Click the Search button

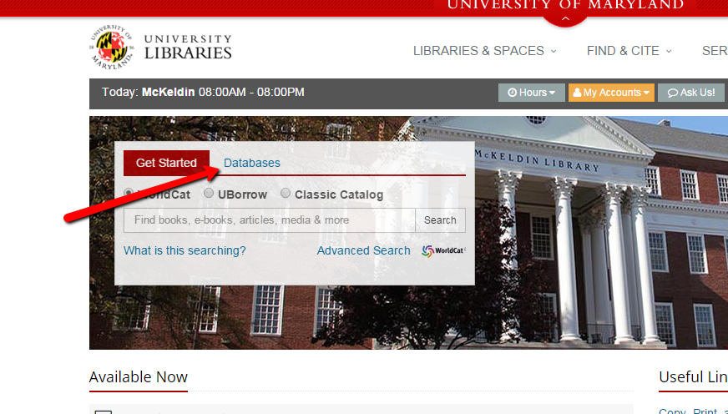point(440,220)
